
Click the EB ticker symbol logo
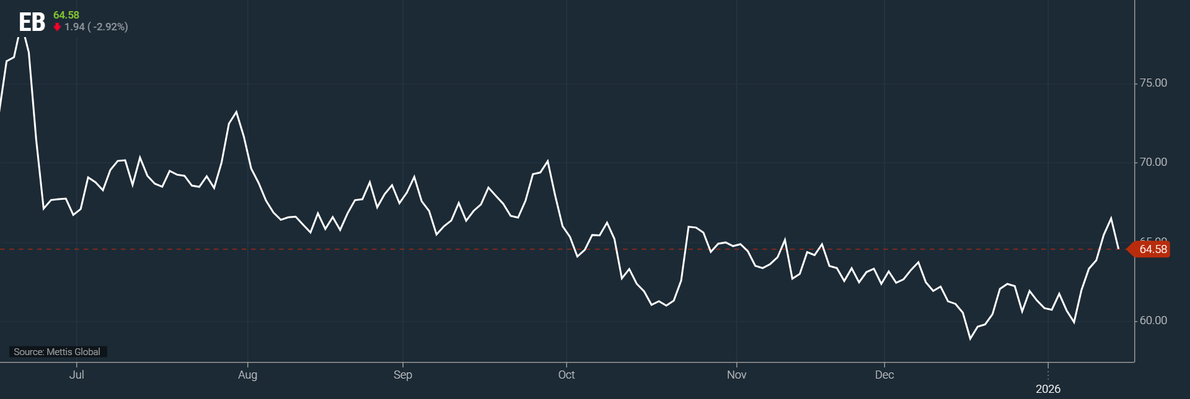pos(32,23)
